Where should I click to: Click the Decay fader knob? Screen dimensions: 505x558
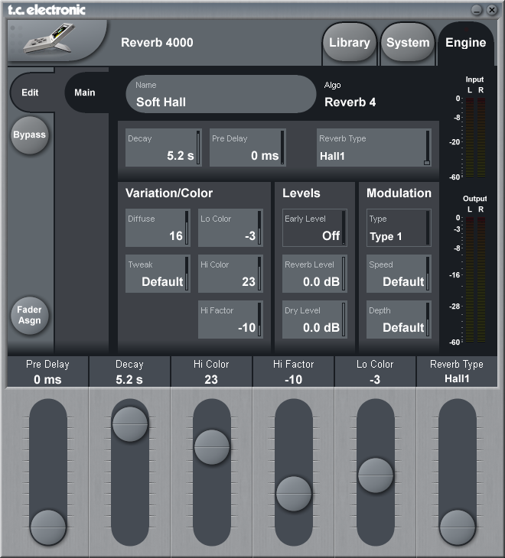tap(130, 424)
